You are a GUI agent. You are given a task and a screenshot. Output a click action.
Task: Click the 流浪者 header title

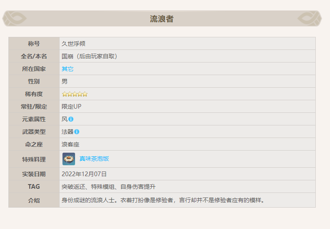pyautogui.click(x=162, y=19)
